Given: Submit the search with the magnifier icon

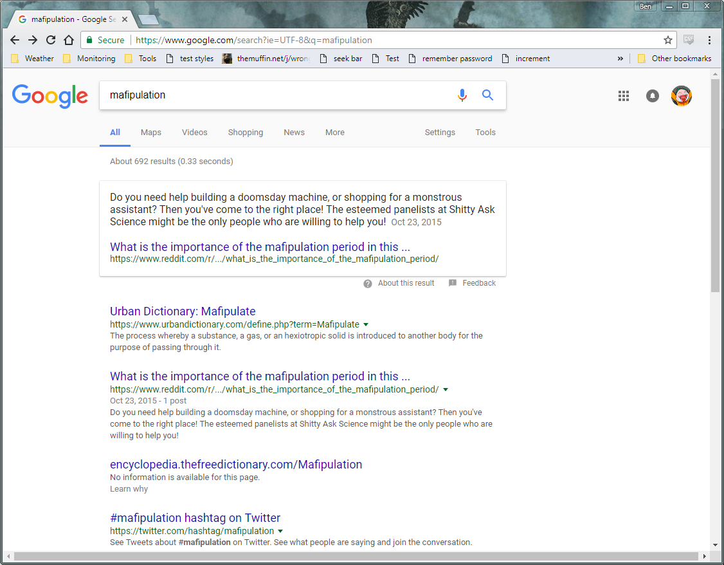Looking at the screenshot, I should (x=487, y=95).
